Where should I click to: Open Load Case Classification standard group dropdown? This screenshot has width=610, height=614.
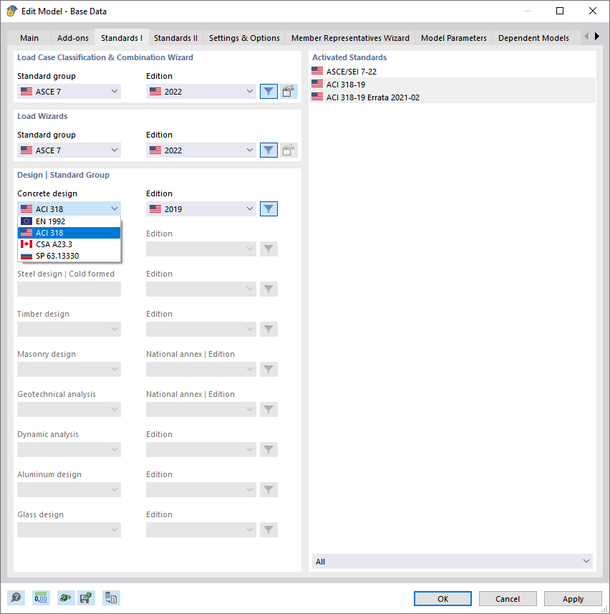[x=69, y=91]
